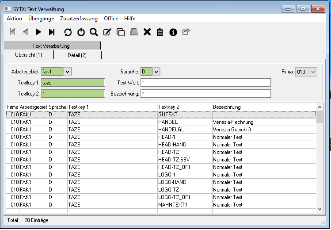The width and height of the screenshot is (331, 230).
Task: Click the refresh icon in toolbar
Action: point(68,32)
